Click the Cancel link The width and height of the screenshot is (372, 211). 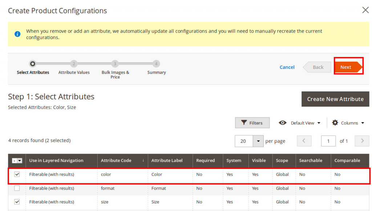287,67
